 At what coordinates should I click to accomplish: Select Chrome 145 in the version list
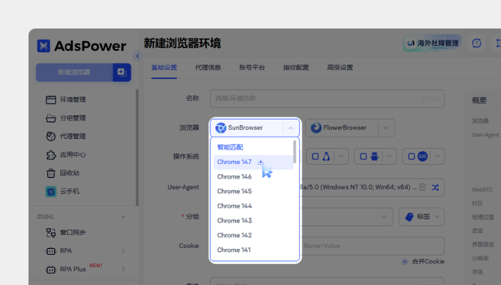[253, 191]
